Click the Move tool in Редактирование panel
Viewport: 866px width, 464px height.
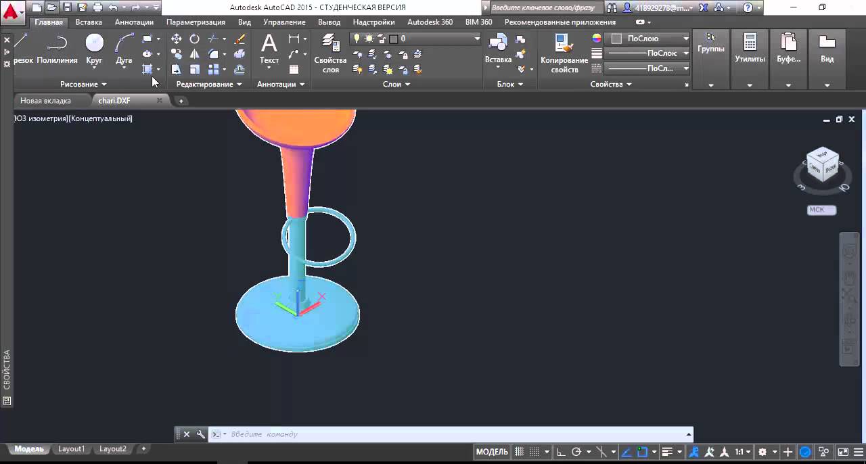click(x=176, y=39)
